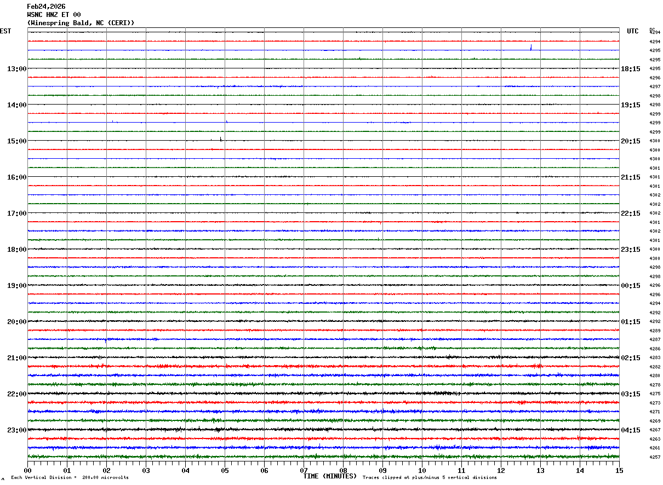663x485 pixels.
Task: Click the Winespring Bald, NC (CERI) title
Action: pos(81,23)
